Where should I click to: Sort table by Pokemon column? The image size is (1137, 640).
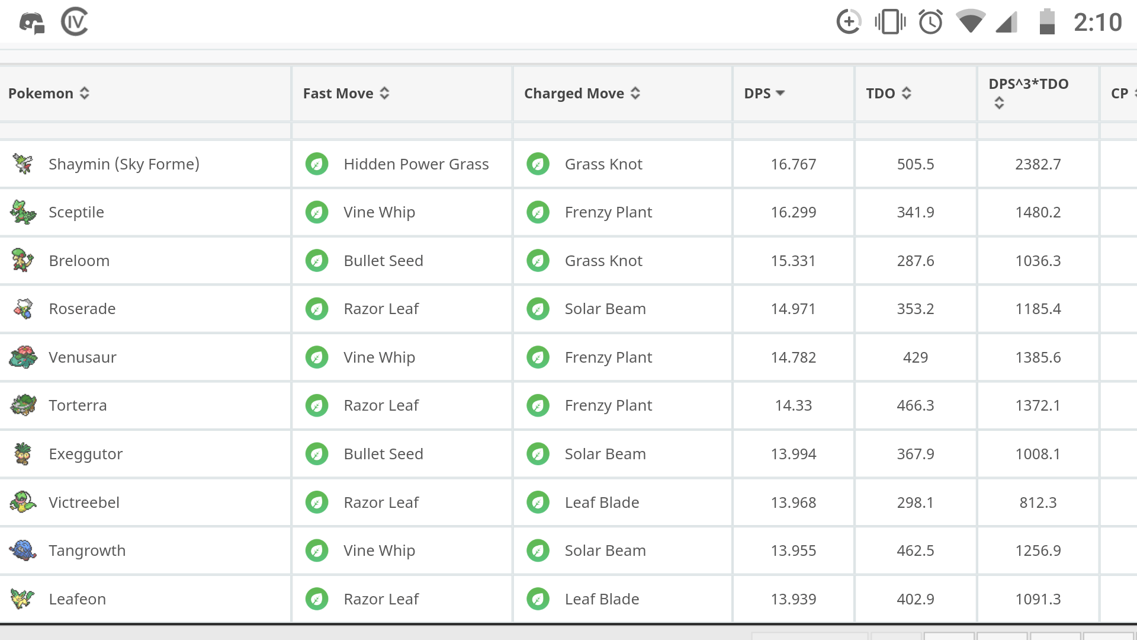tap(49, 94)
